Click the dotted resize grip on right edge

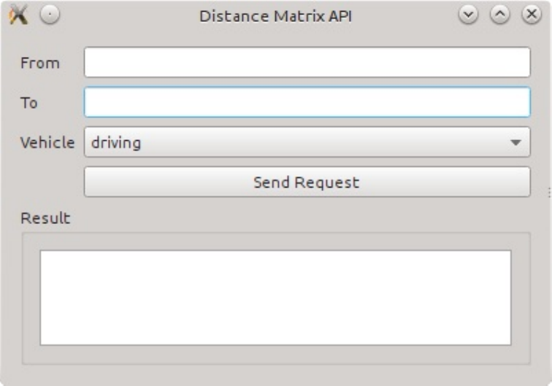[x=548, y=193]
